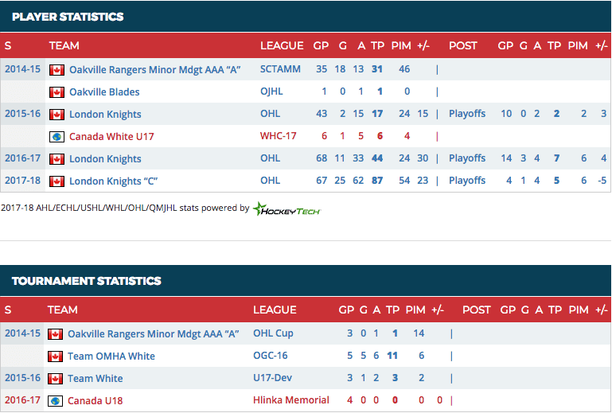Screen dimensions: 612x413
Task: Open the WHC-17 league link
Action: click(279, 137)
